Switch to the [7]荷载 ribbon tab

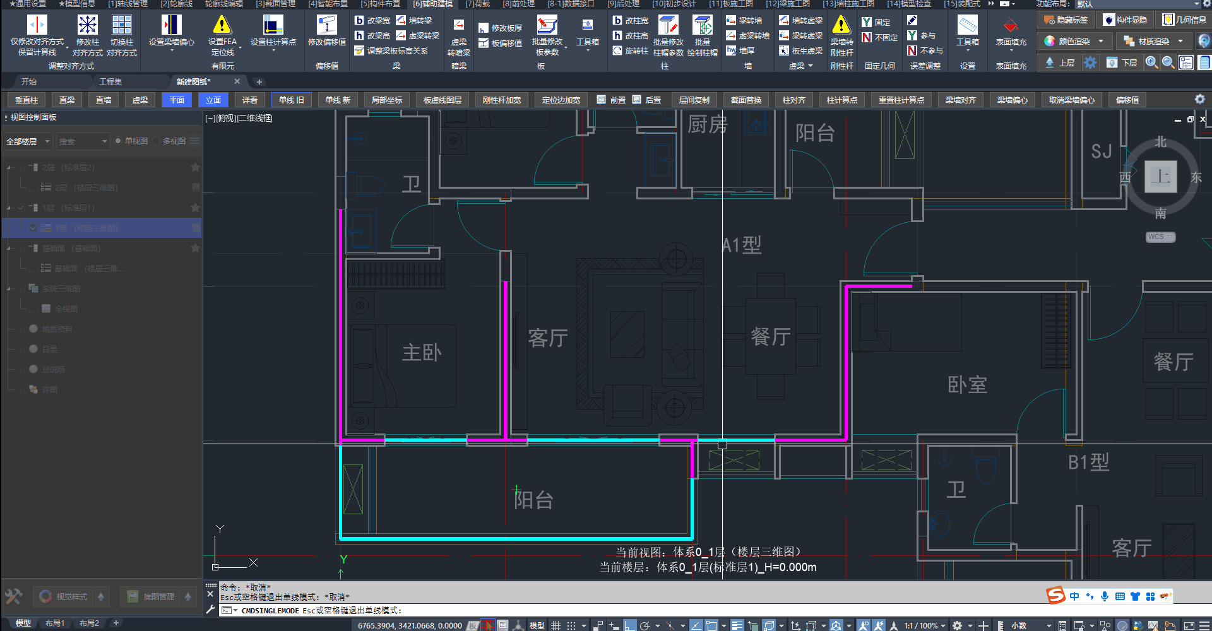pyautogui.click(x=477, y=4)
